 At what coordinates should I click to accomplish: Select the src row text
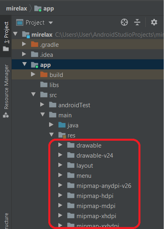(x=53, y=96)
